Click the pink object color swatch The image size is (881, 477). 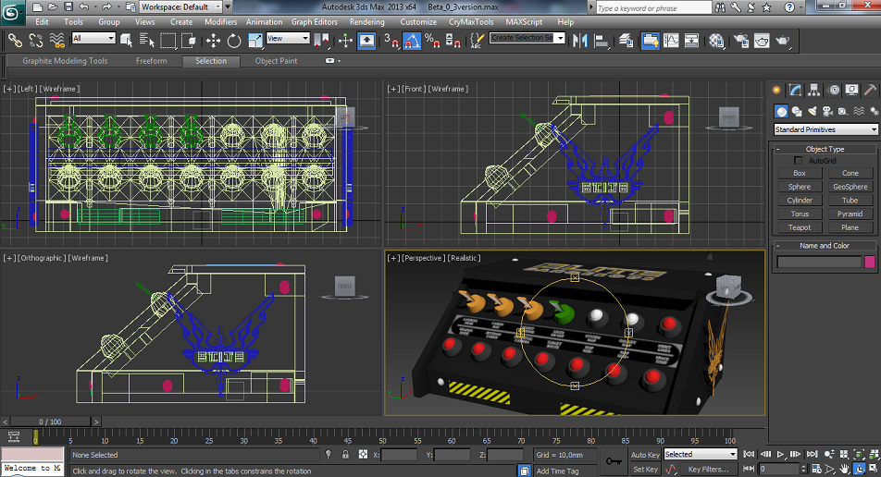pos(869,263)
